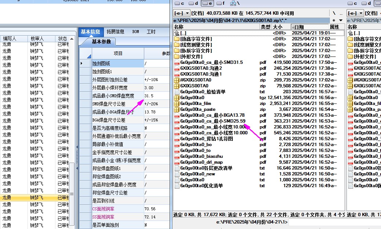Click 成品最小BGA焊盘尺寸 value 13.78
This screenshot has height=229, width=381.
(x=156, y=112)
